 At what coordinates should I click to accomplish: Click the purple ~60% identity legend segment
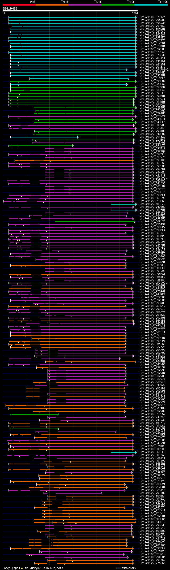point(85,5)
